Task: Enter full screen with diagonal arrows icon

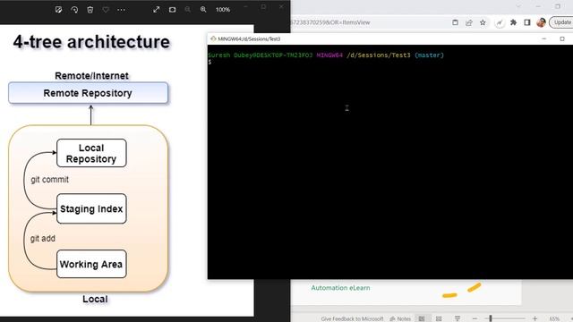Action: coord(157,10)
